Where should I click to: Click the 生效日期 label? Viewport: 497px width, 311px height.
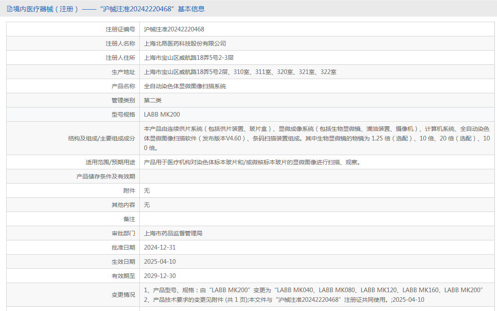pos(123,262)
